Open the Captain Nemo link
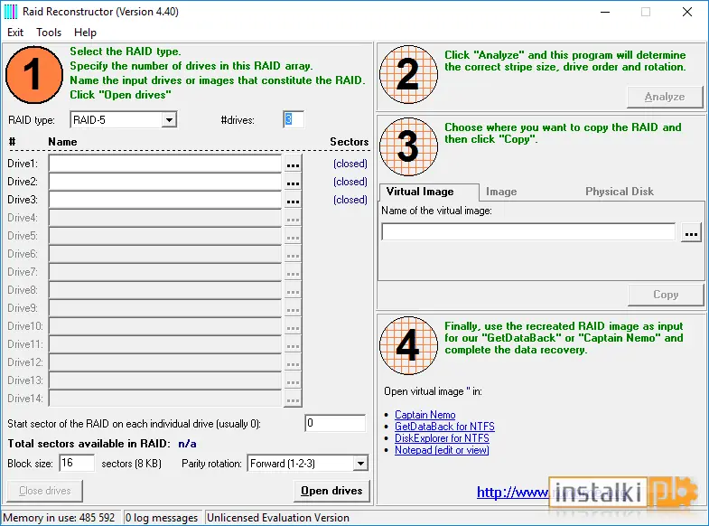The height and width of the screenshot is (526, 709). point(425,415)
